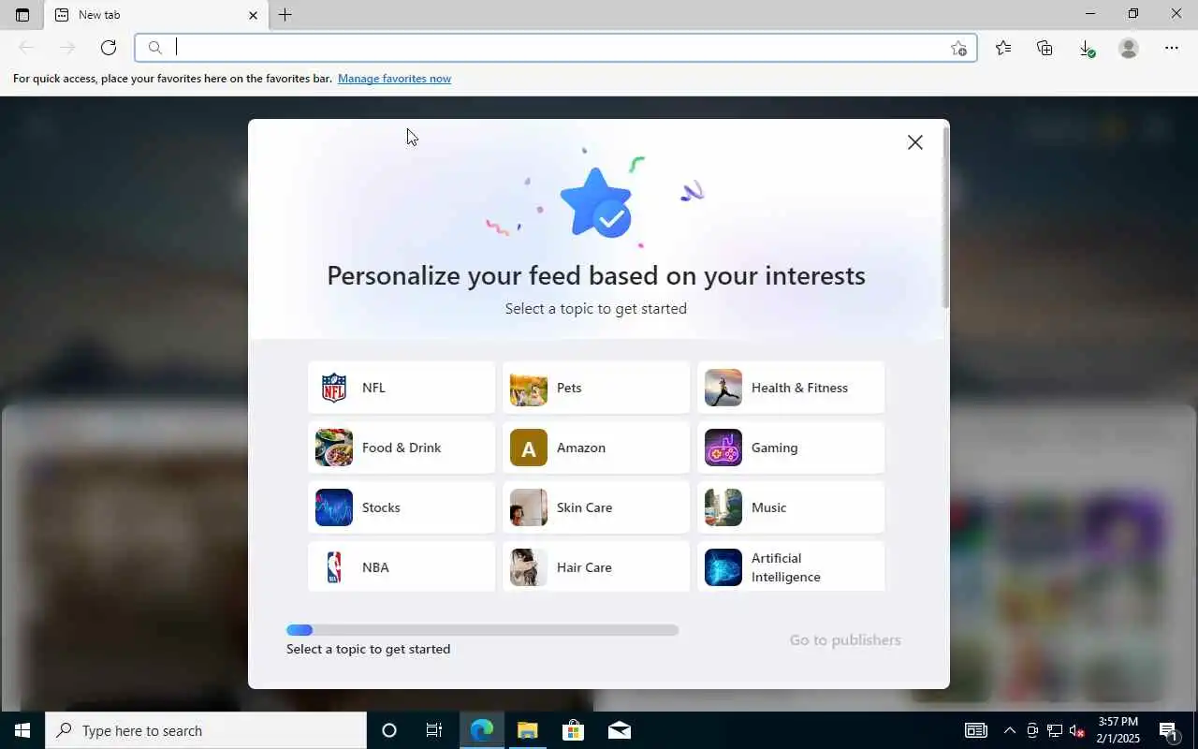Open the network status tray icon
The height and width of the screenshot is (749, 1198).
tap(1055, 730)
